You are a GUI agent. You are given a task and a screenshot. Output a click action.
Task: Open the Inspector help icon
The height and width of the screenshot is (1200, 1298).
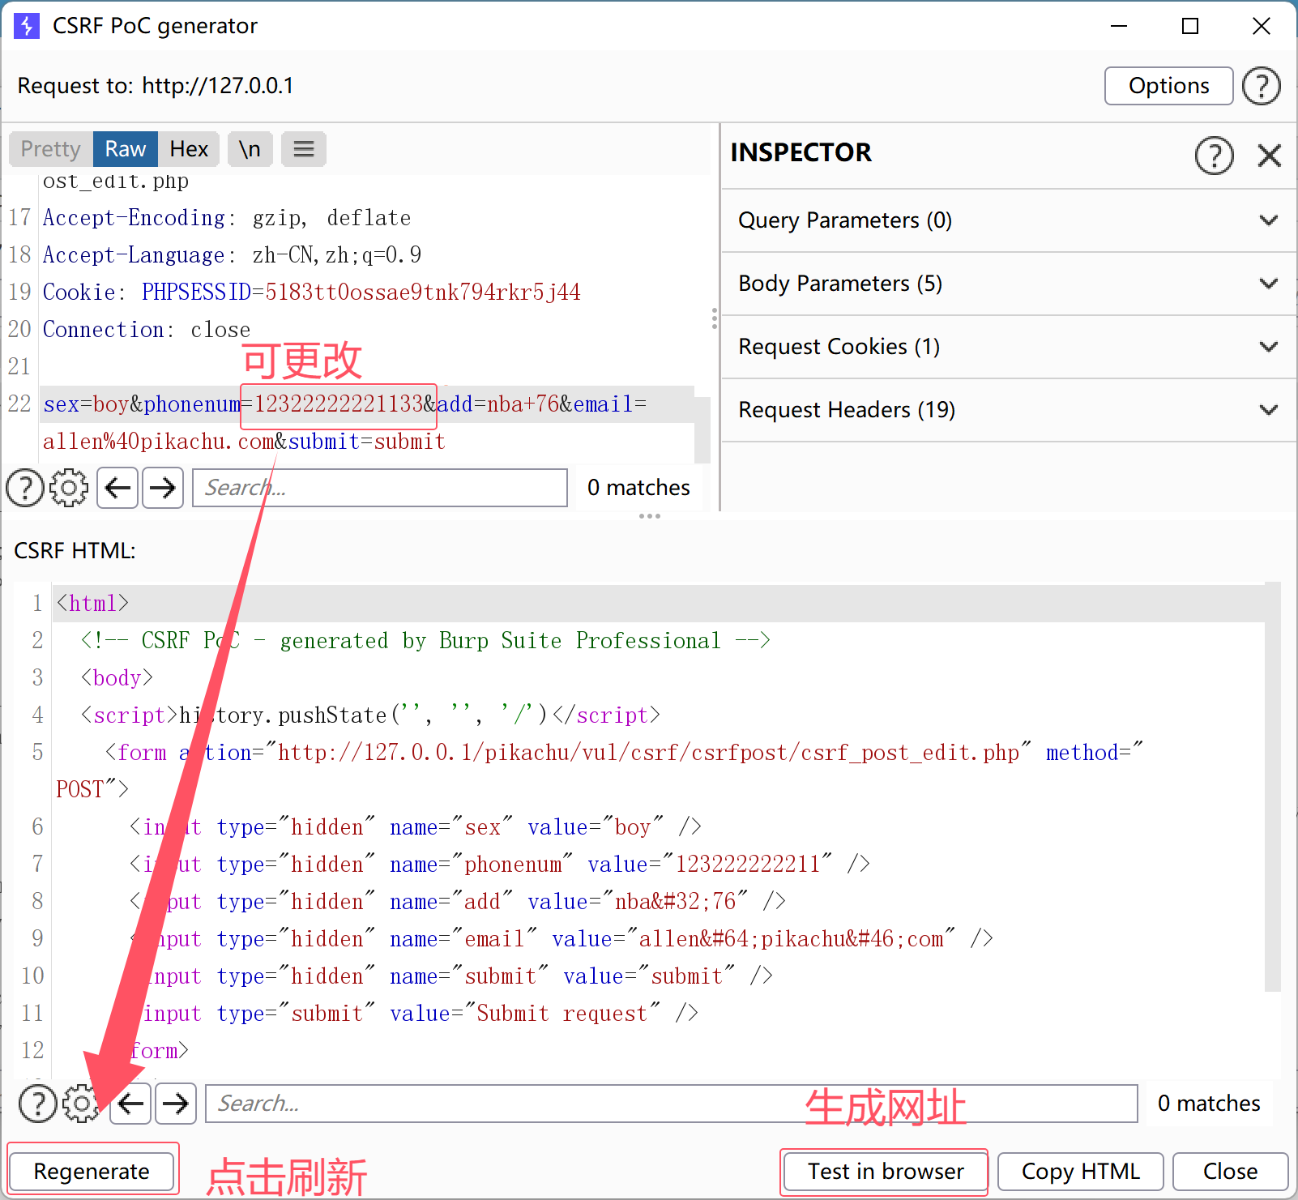click(1215, 155)
